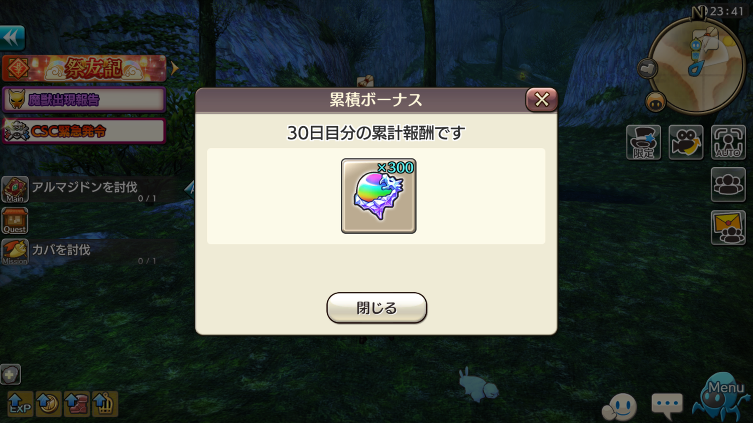Select the Main quest book icon

tap(15, 189)
